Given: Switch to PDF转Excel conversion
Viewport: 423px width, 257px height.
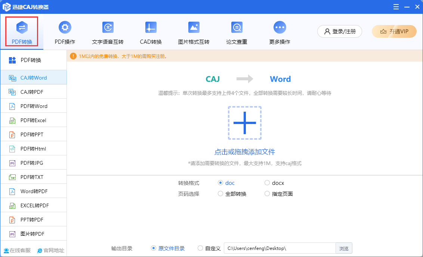Looking at the screenshot, I should tap(33, 120).
